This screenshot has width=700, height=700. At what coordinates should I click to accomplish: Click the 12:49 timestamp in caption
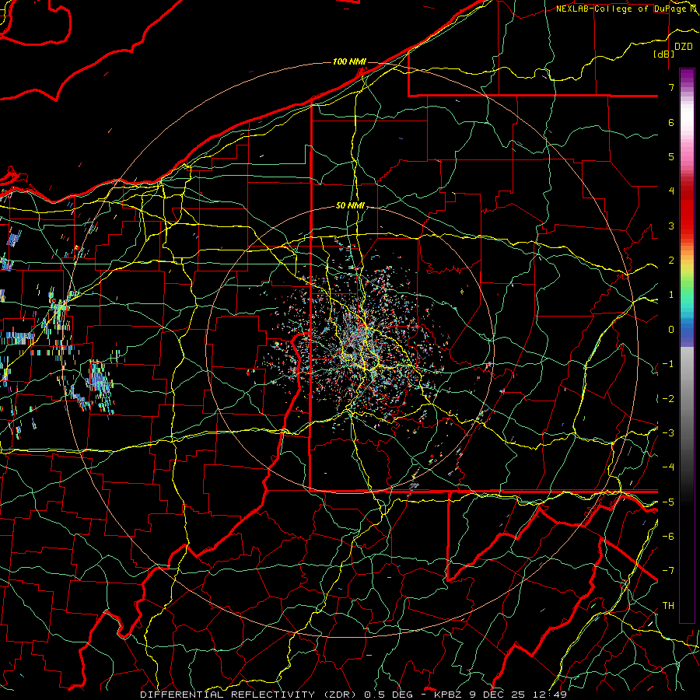[550, 695]
